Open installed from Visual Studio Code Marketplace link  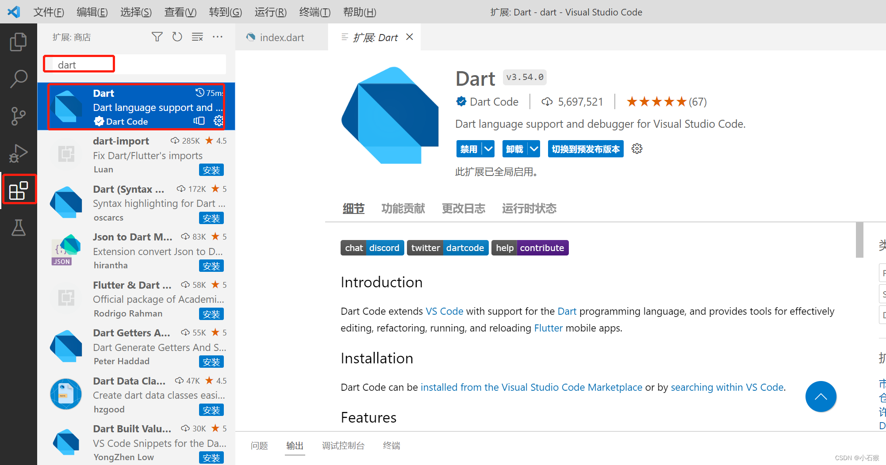[531, 387]
